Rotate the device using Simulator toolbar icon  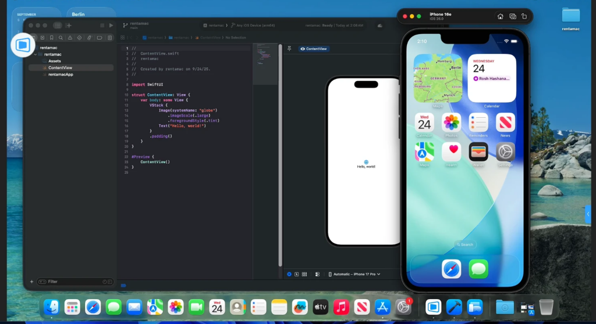[525, 16]
